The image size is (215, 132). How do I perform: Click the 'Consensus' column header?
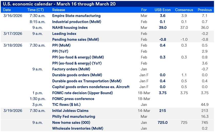184,10
